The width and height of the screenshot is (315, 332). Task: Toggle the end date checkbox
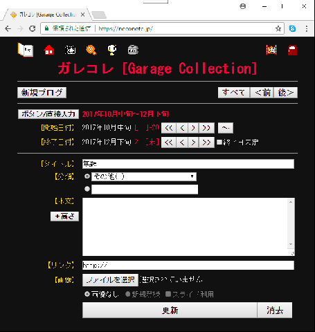tap(219, 142)
